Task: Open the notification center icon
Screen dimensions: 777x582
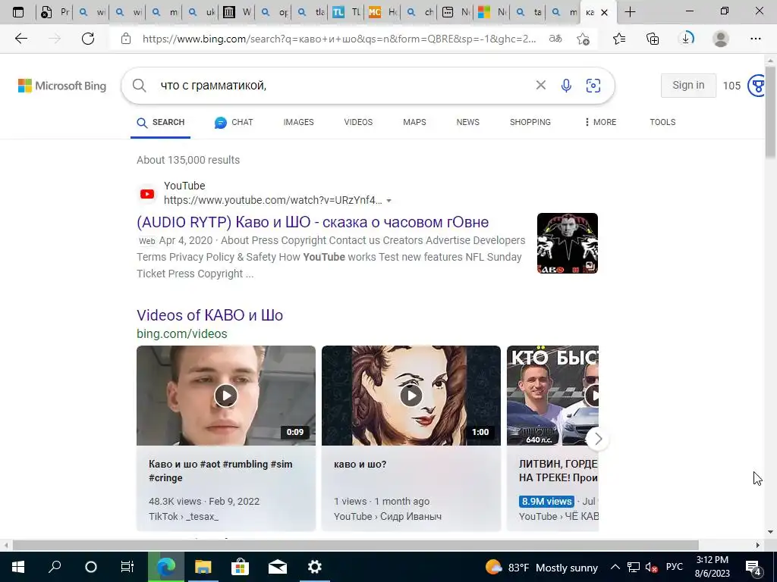Action: [x=753, y=567]
